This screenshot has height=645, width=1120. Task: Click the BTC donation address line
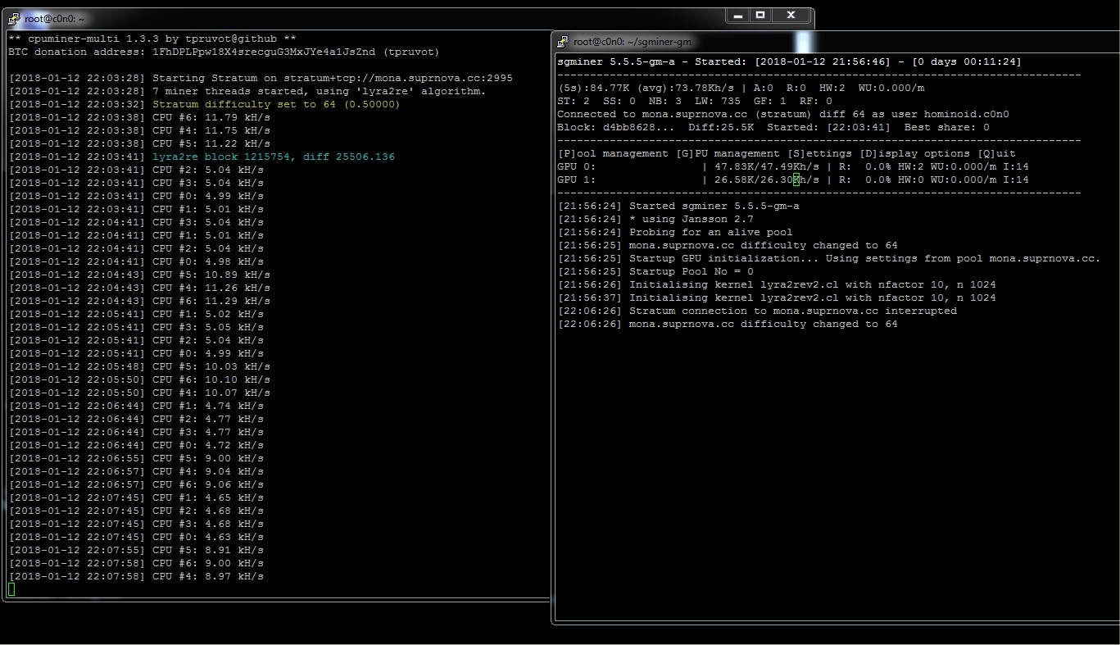click(x=224, y=52)
